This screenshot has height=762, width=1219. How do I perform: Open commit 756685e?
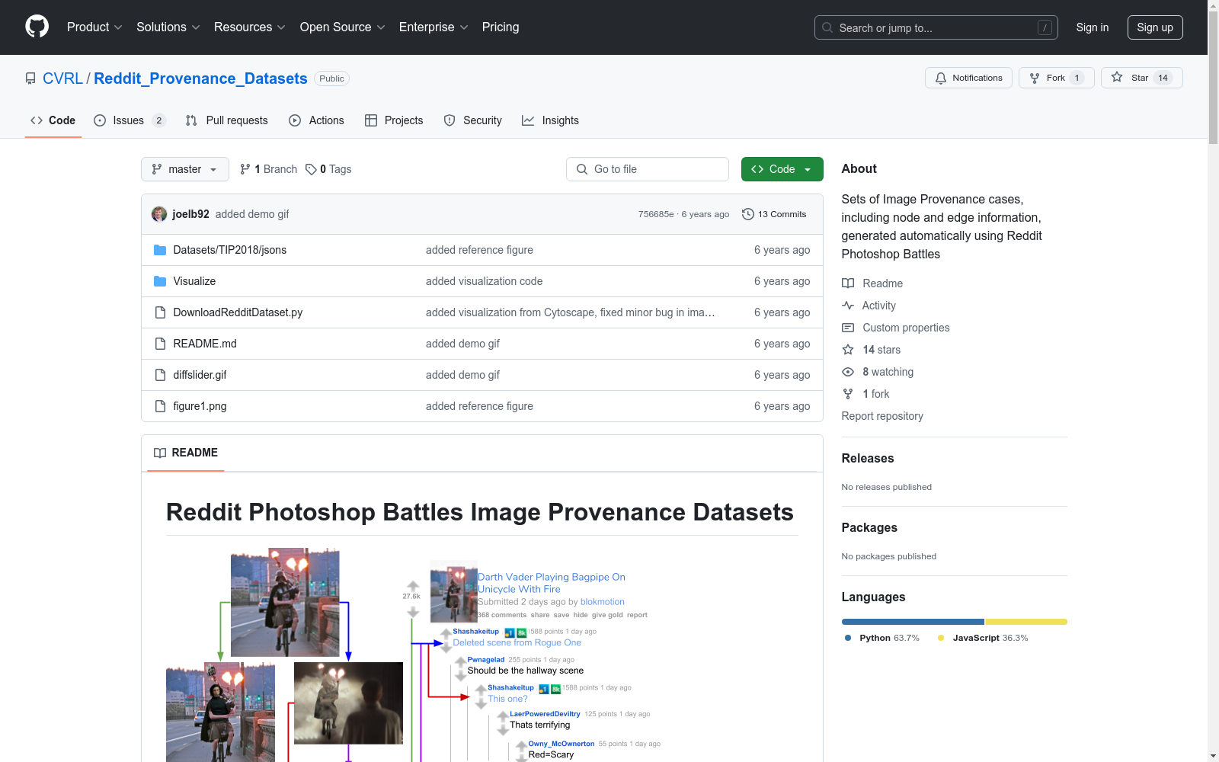(656, 214)
